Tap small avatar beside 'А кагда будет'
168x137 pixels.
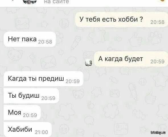pos(88,63)
